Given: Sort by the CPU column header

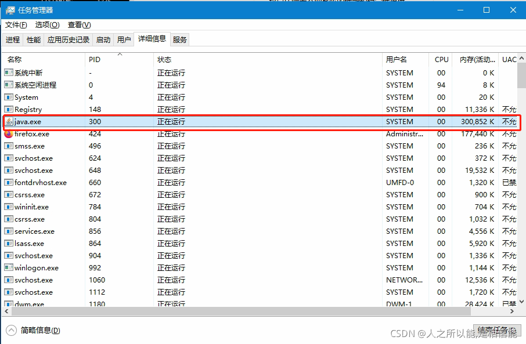Looking at the screenshot, I should tap(441, 60).
